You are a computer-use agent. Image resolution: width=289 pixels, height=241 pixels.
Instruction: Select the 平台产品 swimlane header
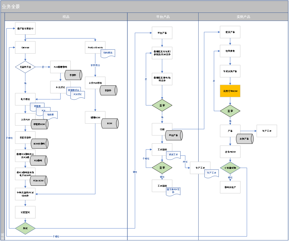coord(163,17)
